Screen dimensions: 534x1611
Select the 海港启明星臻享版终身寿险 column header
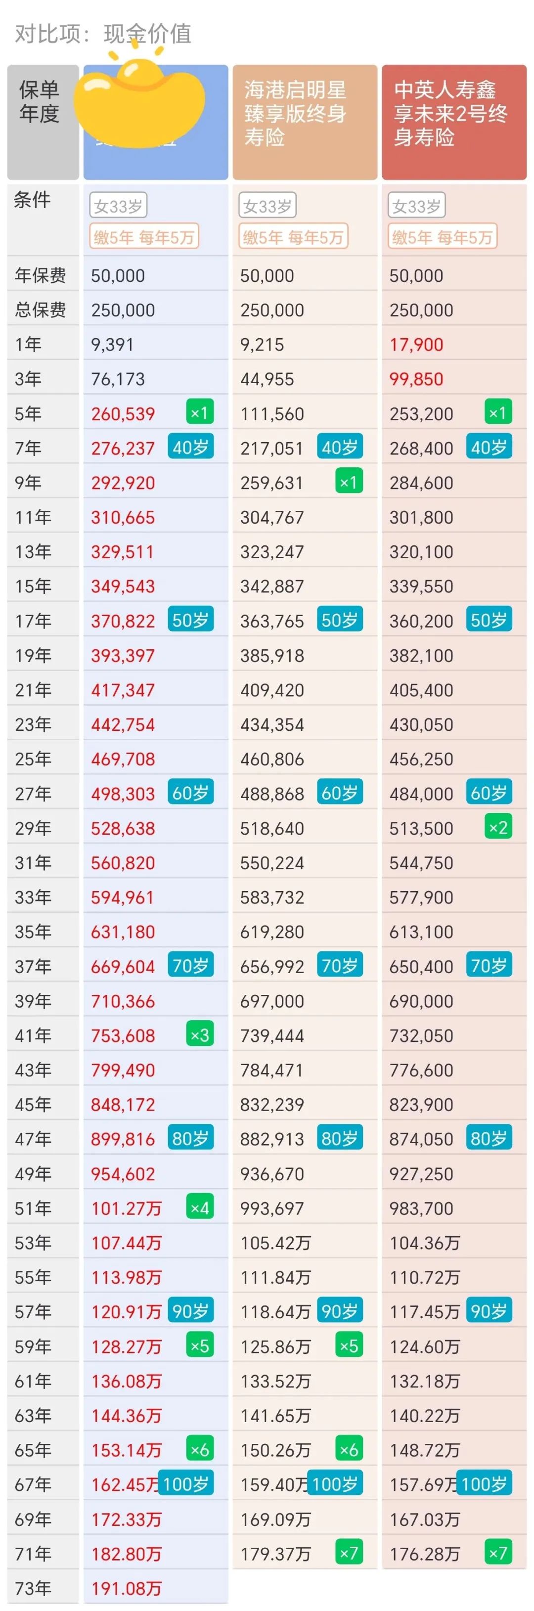pyautogui.click(x=305, y=122)
